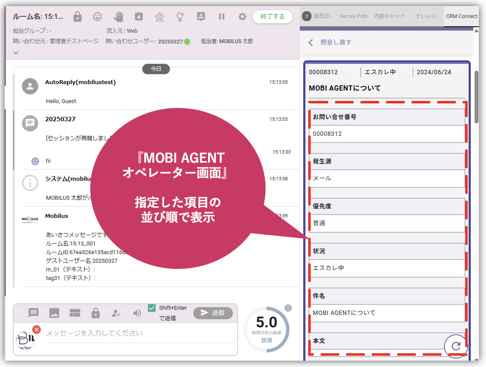The height and width of the screenshot is (367, 486).
Task: Click the padlock icon in composer toolbar
Action: tap(96, 313)
